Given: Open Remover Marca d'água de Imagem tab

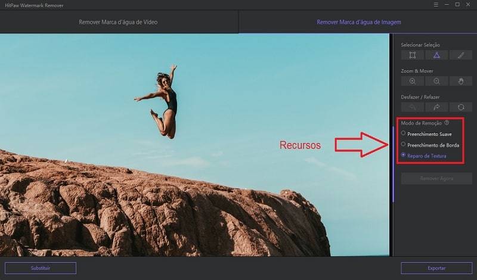Looking at the screenshot, I should click(x=358, y=22).
